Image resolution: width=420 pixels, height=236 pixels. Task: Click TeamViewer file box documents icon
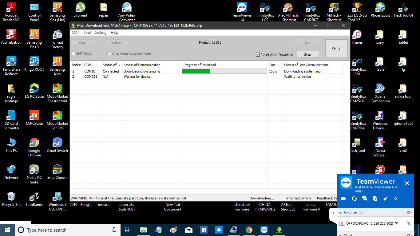tap(375, 199)
